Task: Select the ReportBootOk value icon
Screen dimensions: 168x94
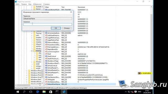Action: (x=46, y=49)
